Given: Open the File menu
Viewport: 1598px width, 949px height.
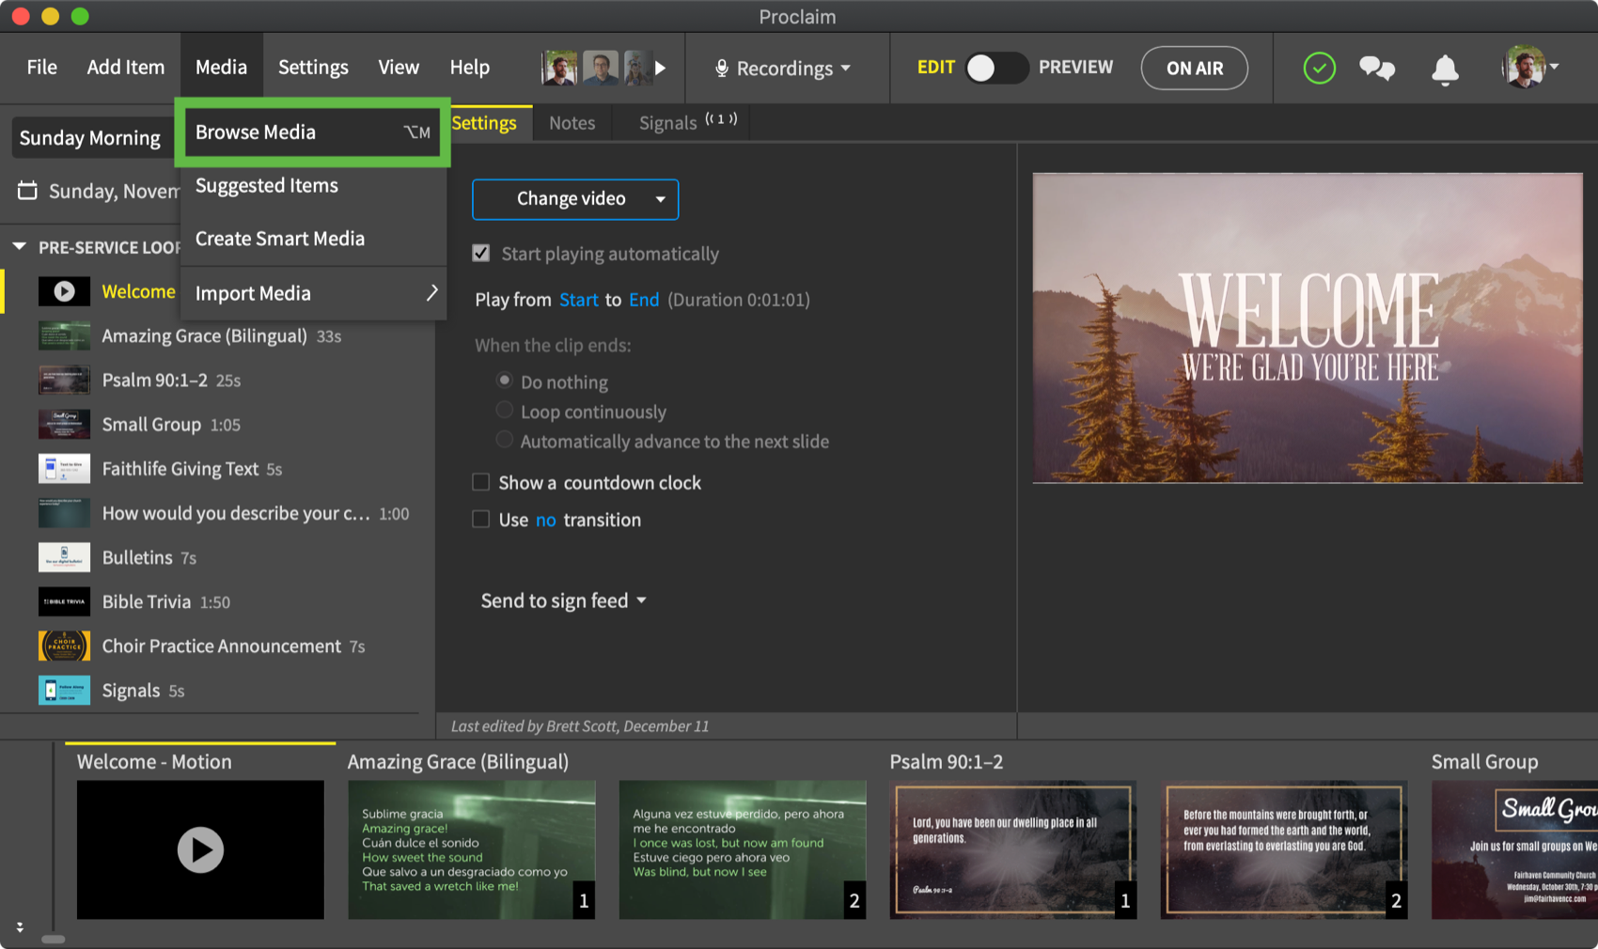Looking at the screenshot, I should (41, 67).
